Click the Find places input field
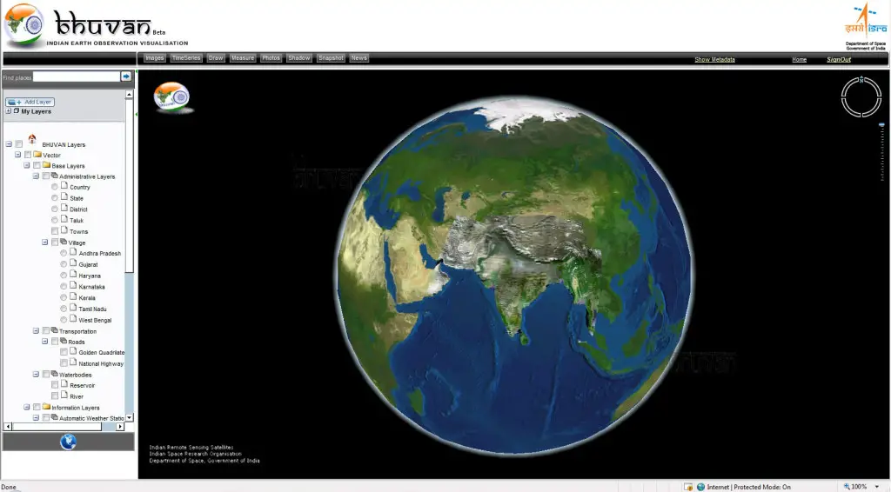891x492 pixels. pyautogui.click(x=77, y=76)
